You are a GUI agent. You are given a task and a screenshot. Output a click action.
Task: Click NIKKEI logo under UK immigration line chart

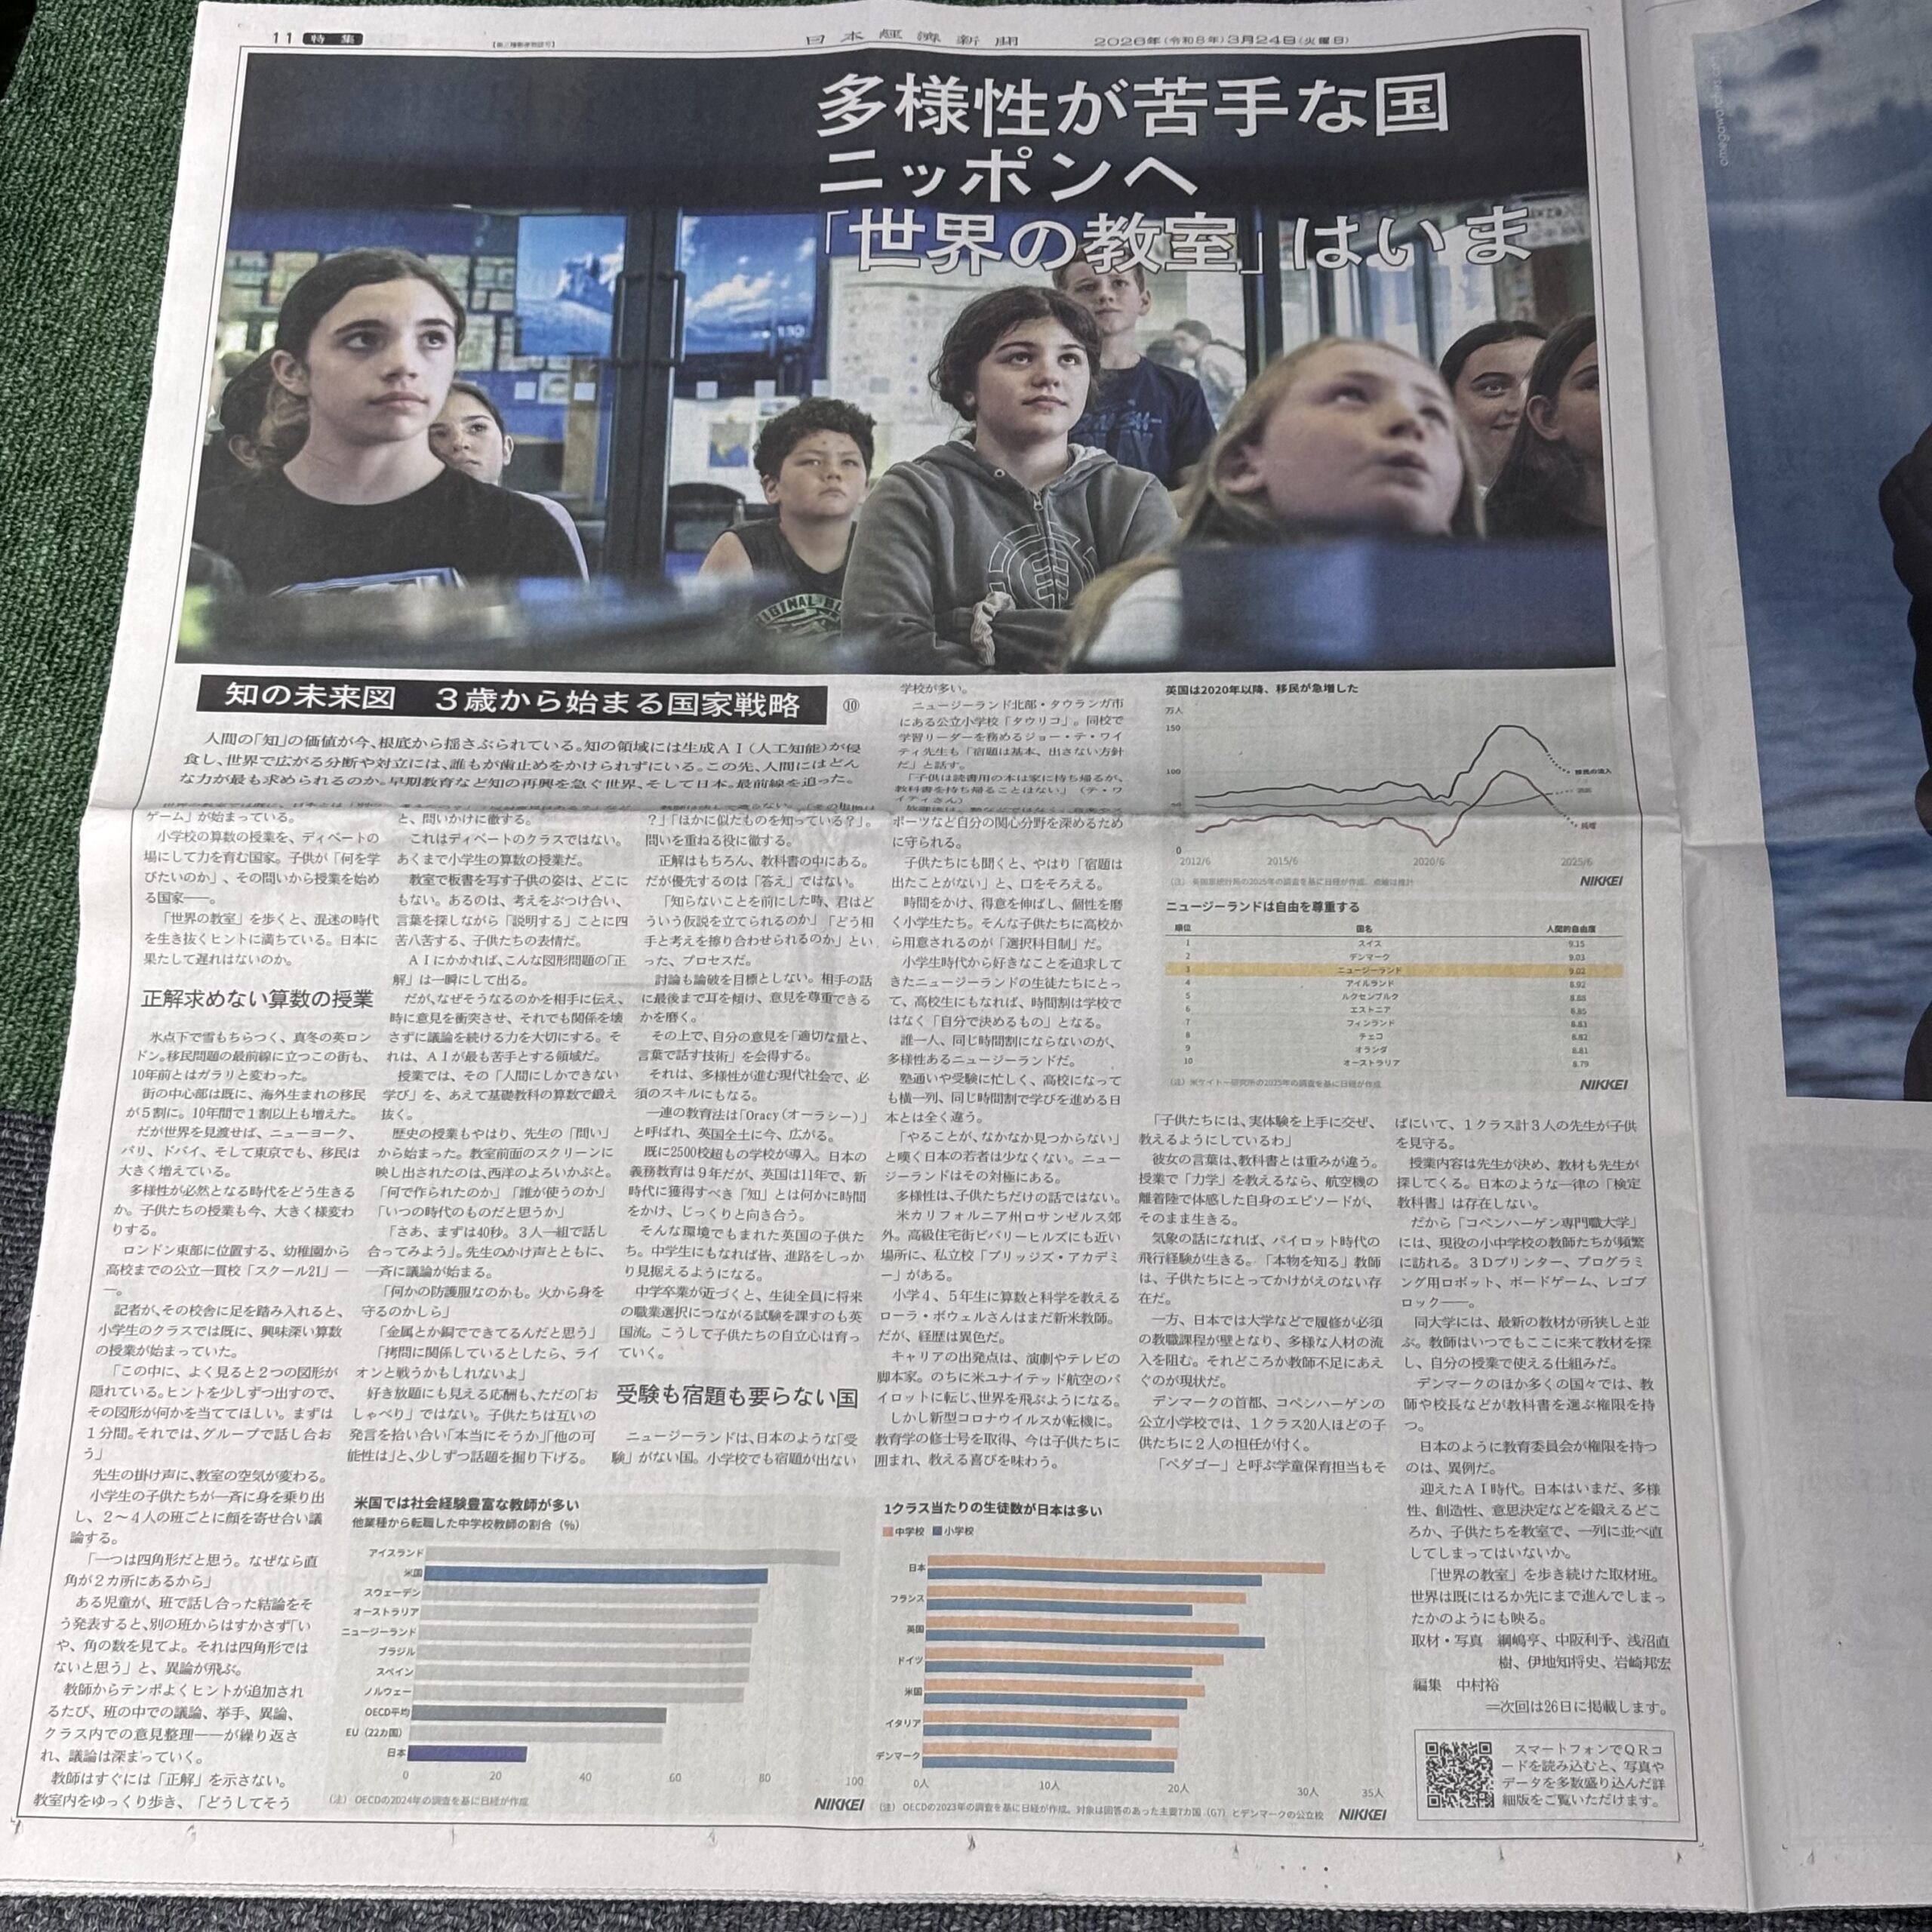(1600, 881)
